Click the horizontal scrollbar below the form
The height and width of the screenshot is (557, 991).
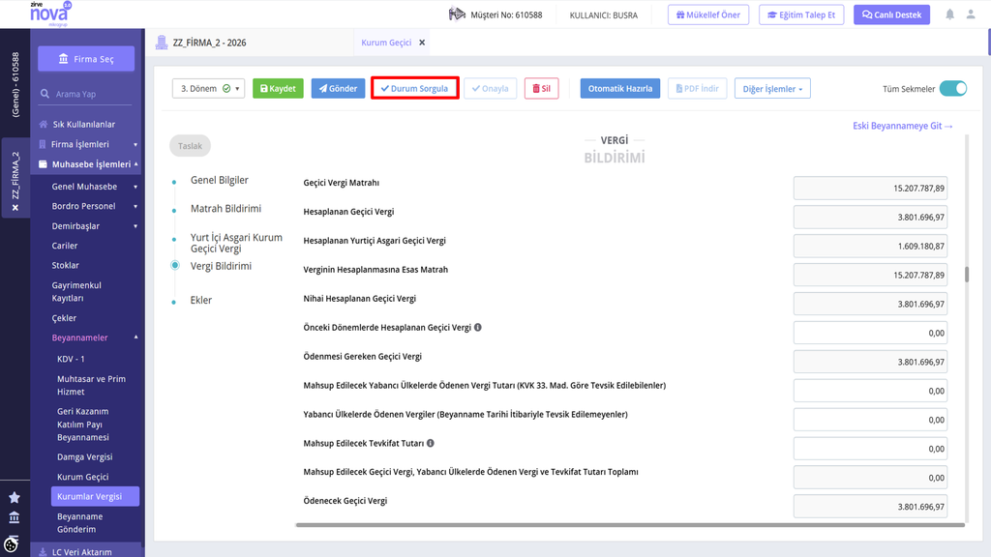[x=630, y=525]
